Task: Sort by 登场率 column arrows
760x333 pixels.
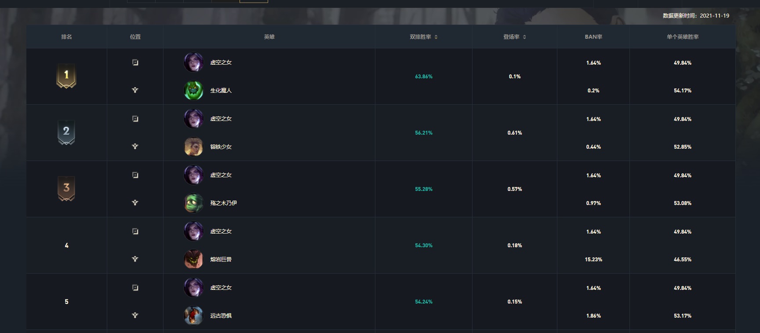Action: tap(524, 37)
